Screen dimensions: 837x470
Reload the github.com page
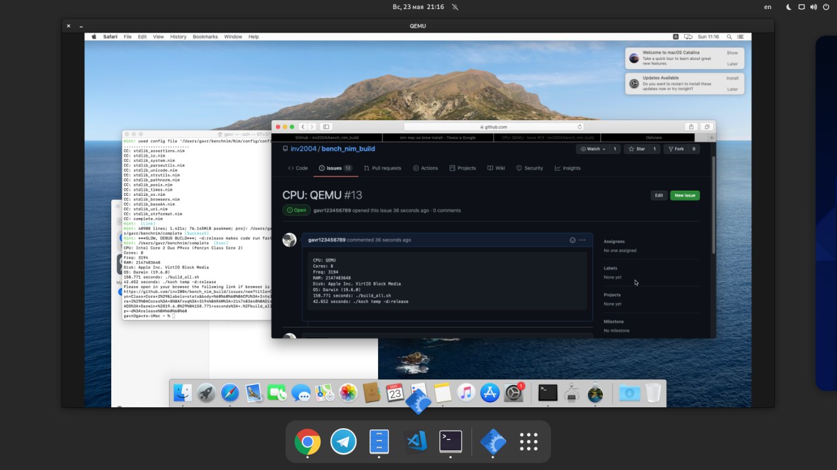tap(579, 127)
